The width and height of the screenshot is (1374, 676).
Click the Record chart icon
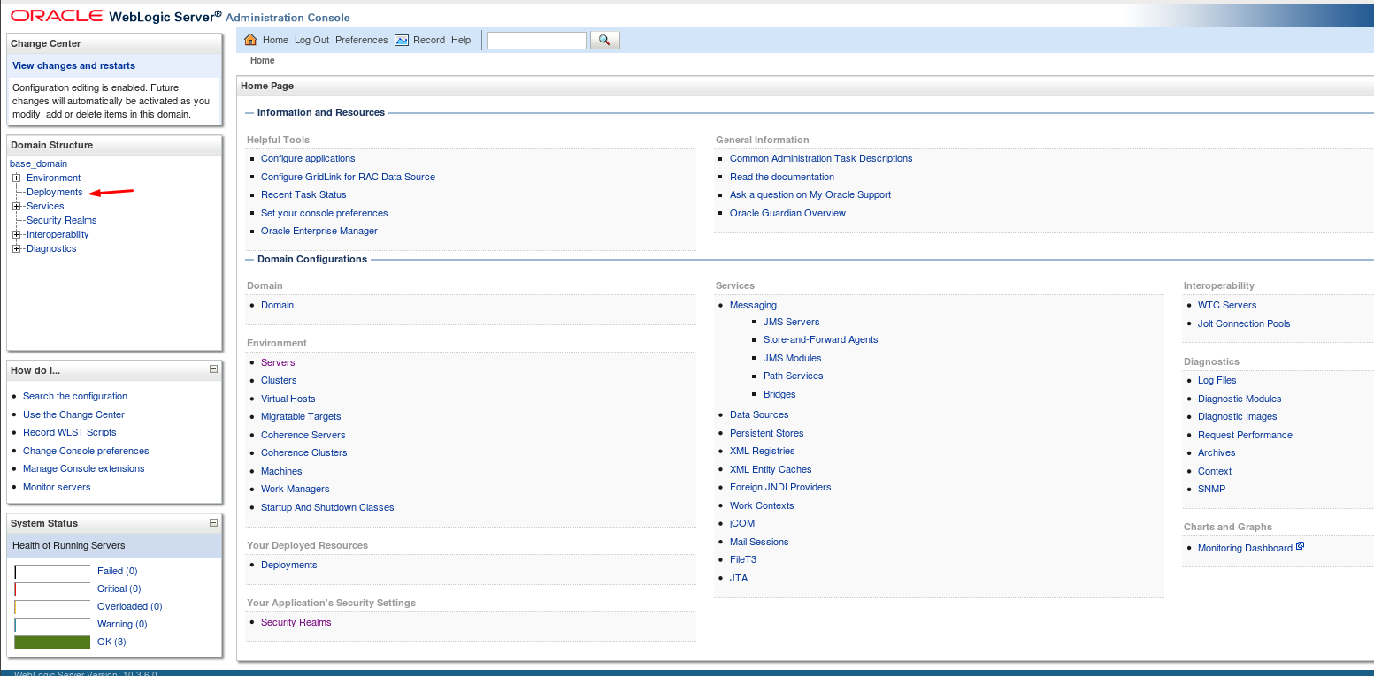402,40
